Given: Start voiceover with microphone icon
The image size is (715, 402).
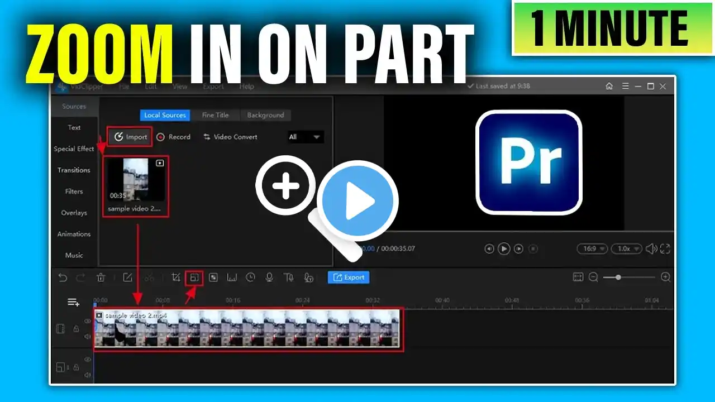Looking at the screenshot, I should (269, 277).
